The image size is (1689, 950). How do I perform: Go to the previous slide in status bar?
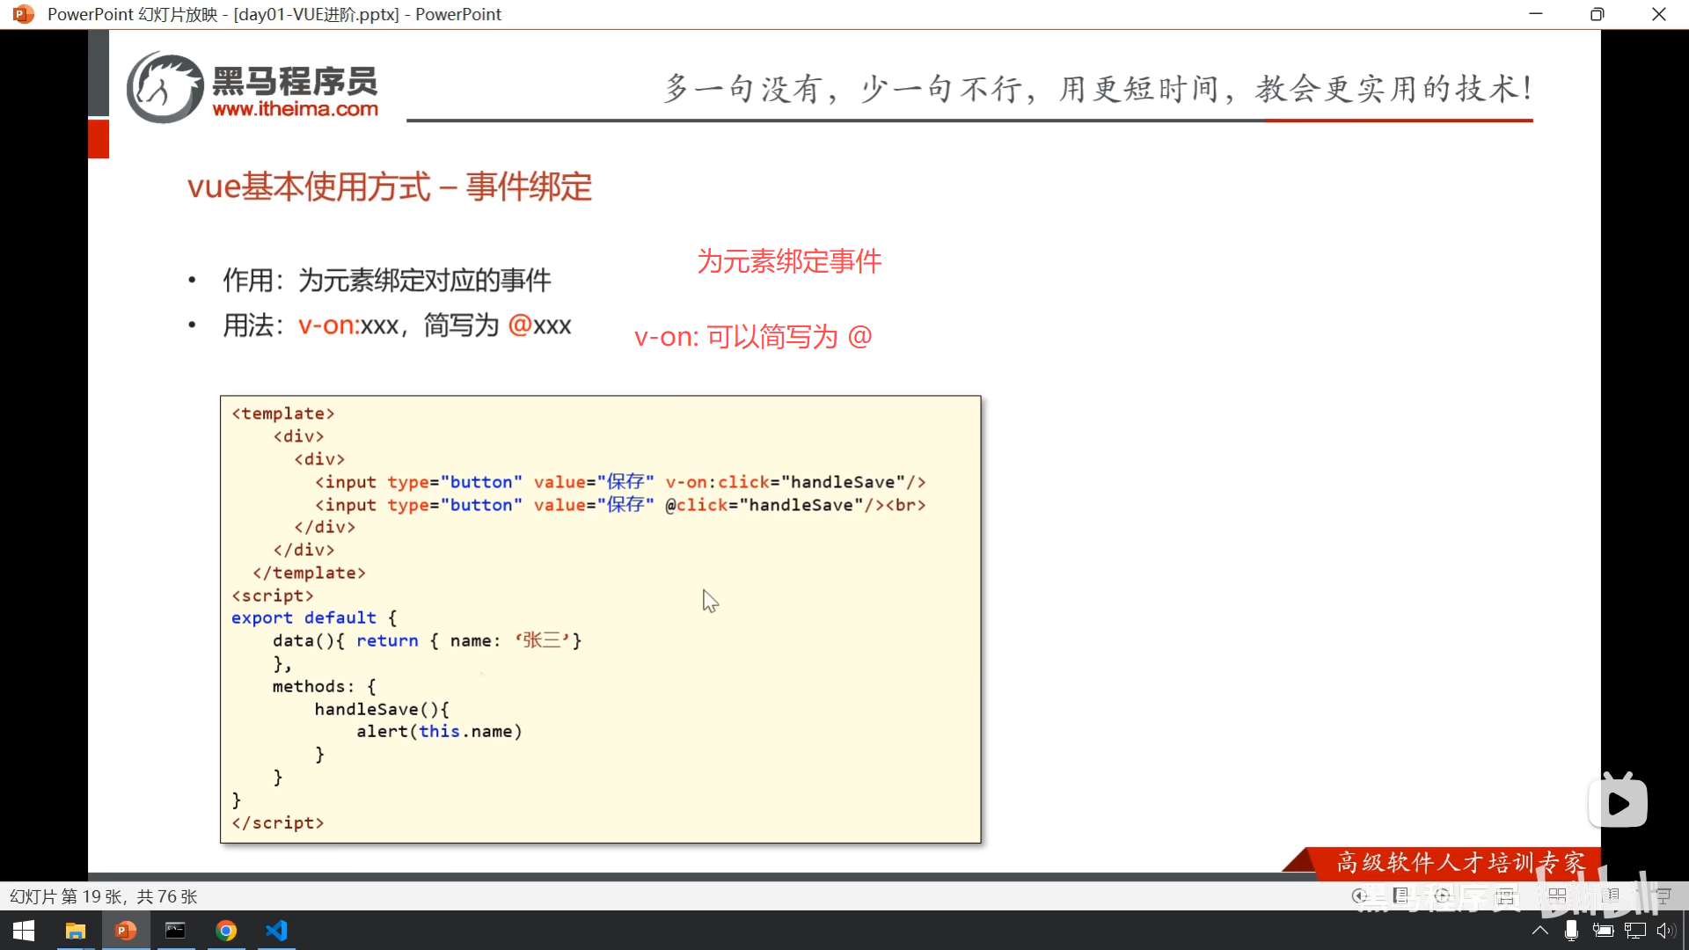tap(1359, 895)
